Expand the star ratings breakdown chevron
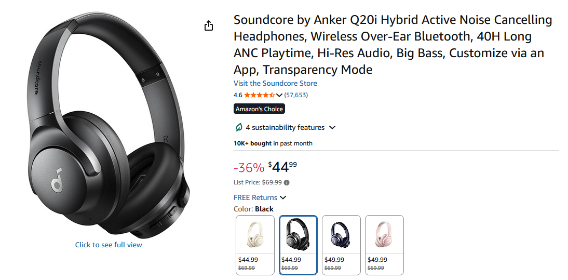The width and height of the screenshot is (568, 280). pos(279,95)
